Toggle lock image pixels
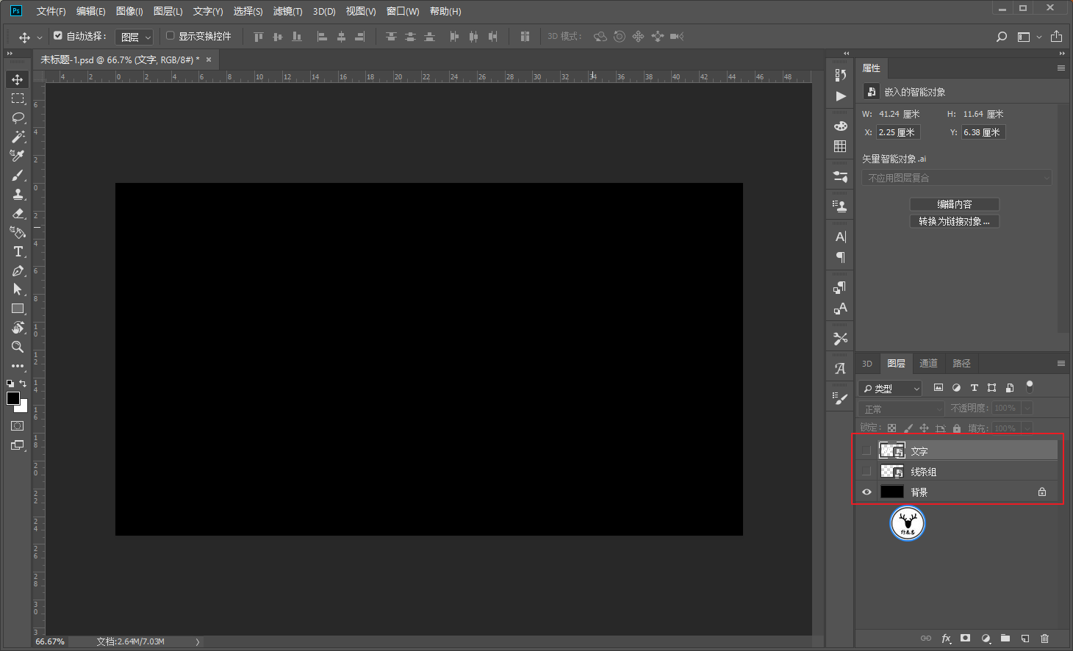Screen dimensions: 1073x651 click(x=908, y=428)
